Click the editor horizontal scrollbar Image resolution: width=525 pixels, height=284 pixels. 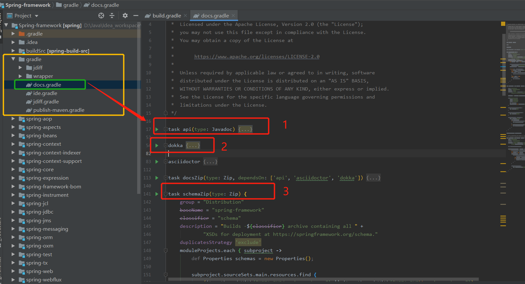(323, 279)
